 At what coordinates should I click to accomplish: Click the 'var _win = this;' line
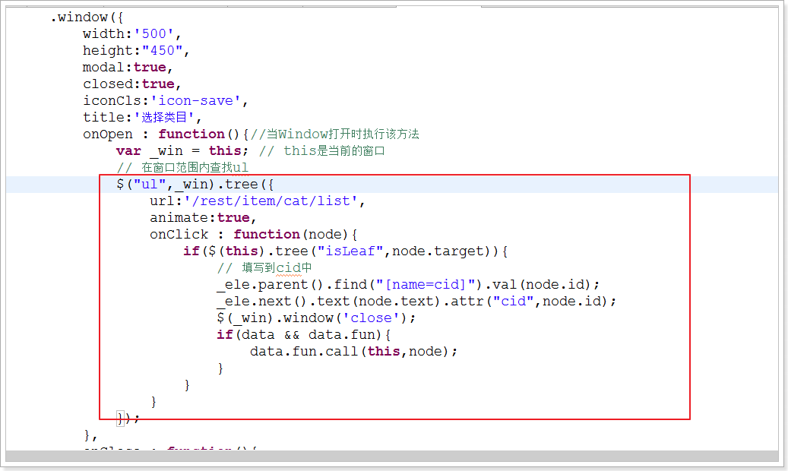[x=250, y=150]
